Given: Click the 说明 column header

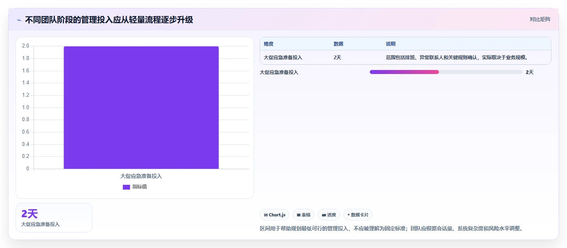Looking at the screenshot, I should click(x=391, y=44).
